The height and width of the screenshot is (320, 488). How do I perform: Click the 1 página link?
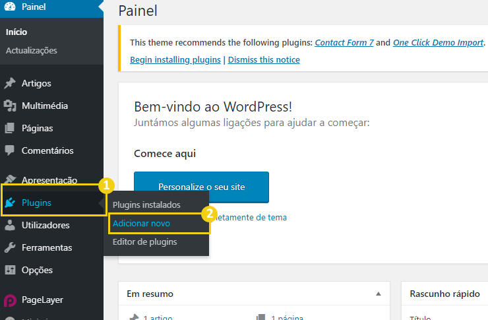288,317
